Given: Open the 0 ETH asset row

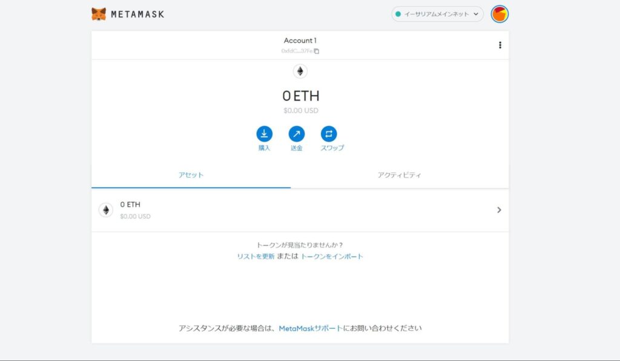Looking at the screenshot, I should point(300,210).
